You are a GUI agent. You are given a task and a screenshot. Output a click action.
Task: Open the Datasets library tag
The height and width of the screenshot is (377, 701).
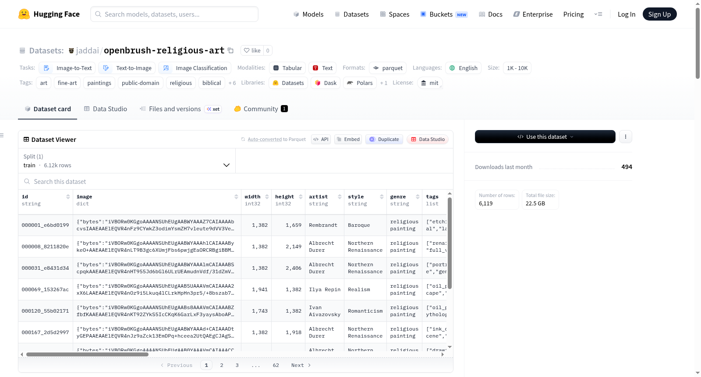288,83
